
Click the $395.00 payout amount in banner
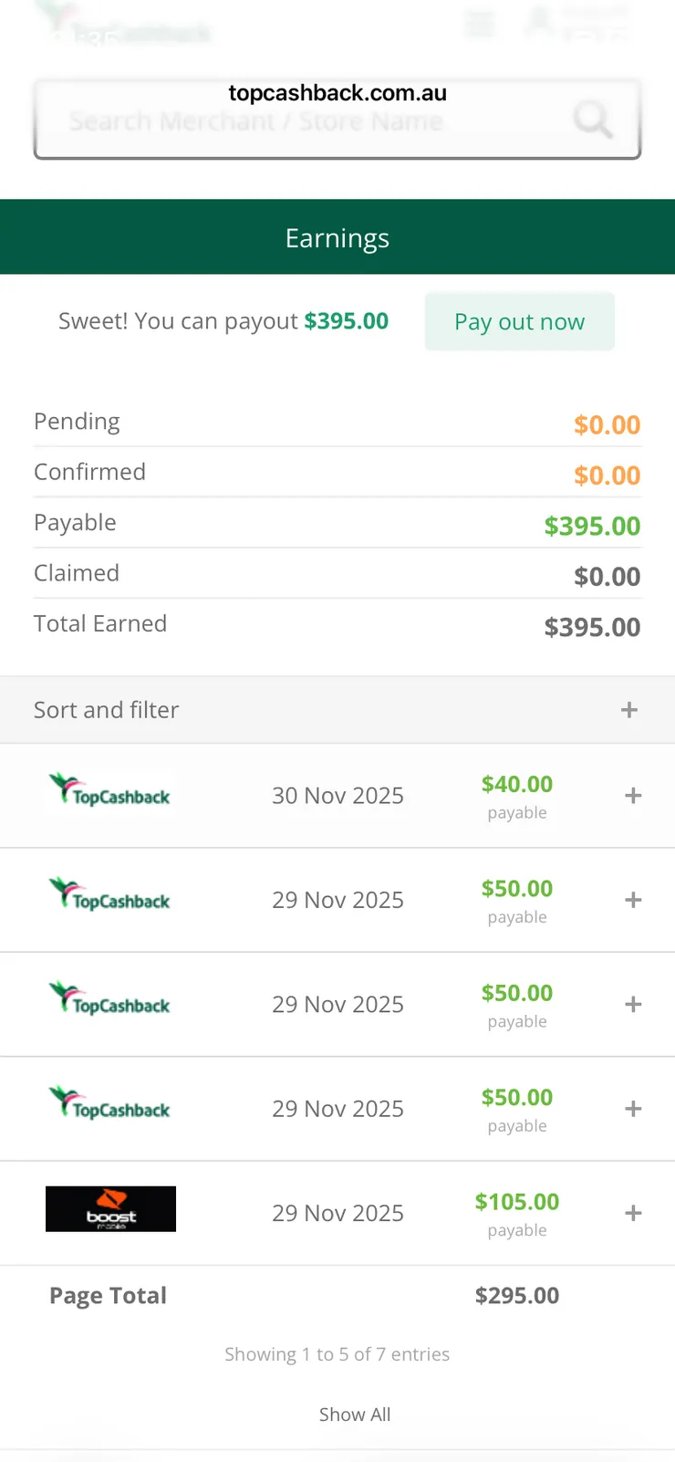347,321
